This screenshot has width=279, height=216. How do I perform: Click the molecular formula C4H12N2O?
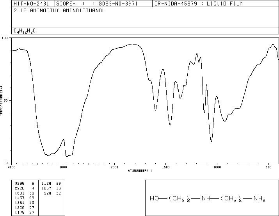point(25,31)
